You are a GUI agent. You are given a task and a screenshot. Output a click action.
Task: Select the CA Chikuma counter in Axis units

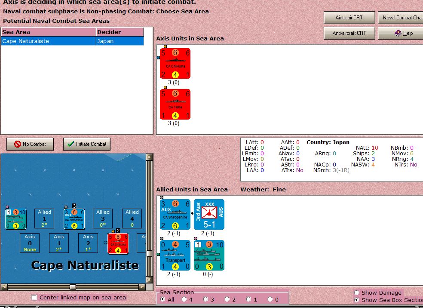[x=175, y=63]
